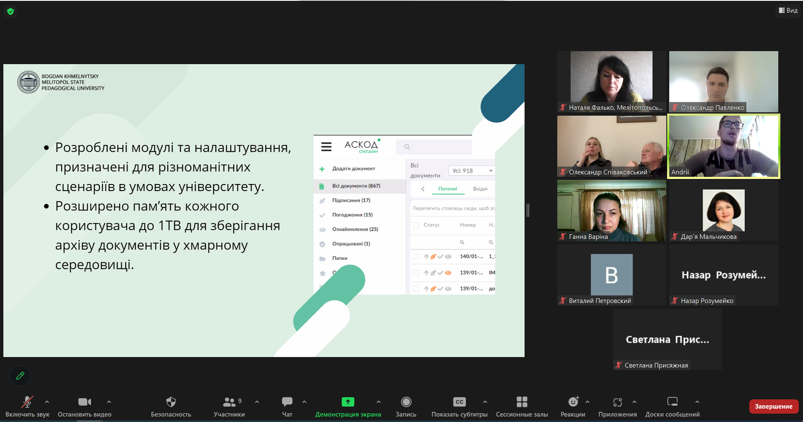Expand the screen share options arrow
803x422 pixels.
[379, 402]
